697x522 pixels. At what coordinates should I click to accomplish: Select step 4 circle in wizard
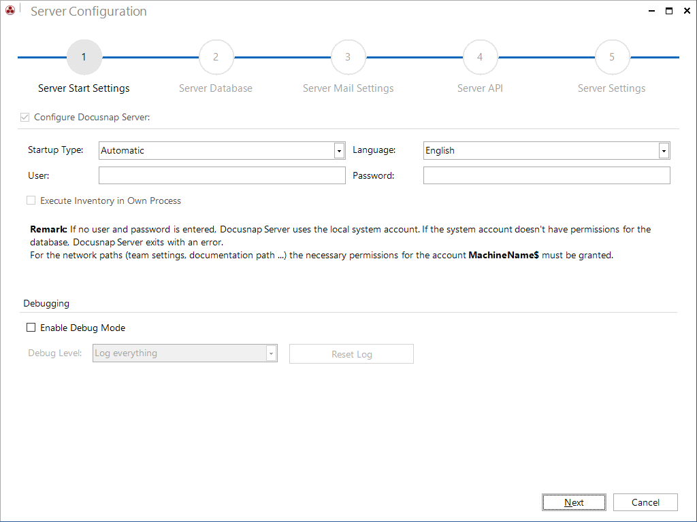[x=480, y=57]
